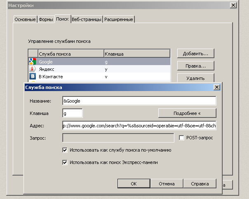Open the Веб-страницы tab
The image size is (249, 199).
tap(87, 19)
